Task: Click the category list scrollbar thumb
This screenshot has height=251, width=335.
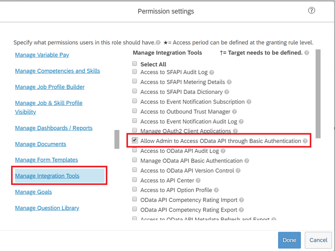Action: (117, 139)
